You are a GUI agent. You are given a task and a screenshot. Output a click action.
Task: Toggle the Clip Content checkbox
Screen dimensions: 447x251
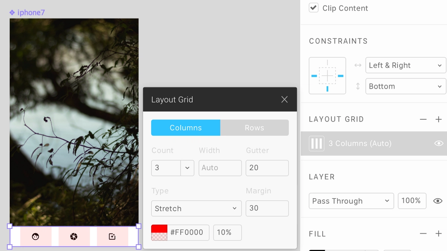click(313, 7)
